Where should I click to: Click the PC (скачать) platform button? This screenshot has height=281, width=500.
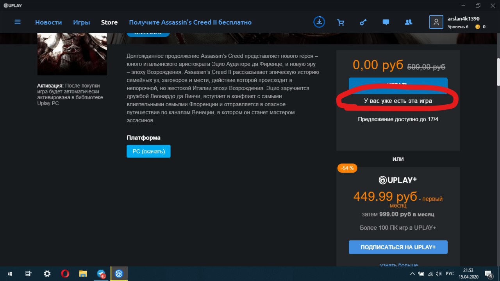[x=148, y=151]
